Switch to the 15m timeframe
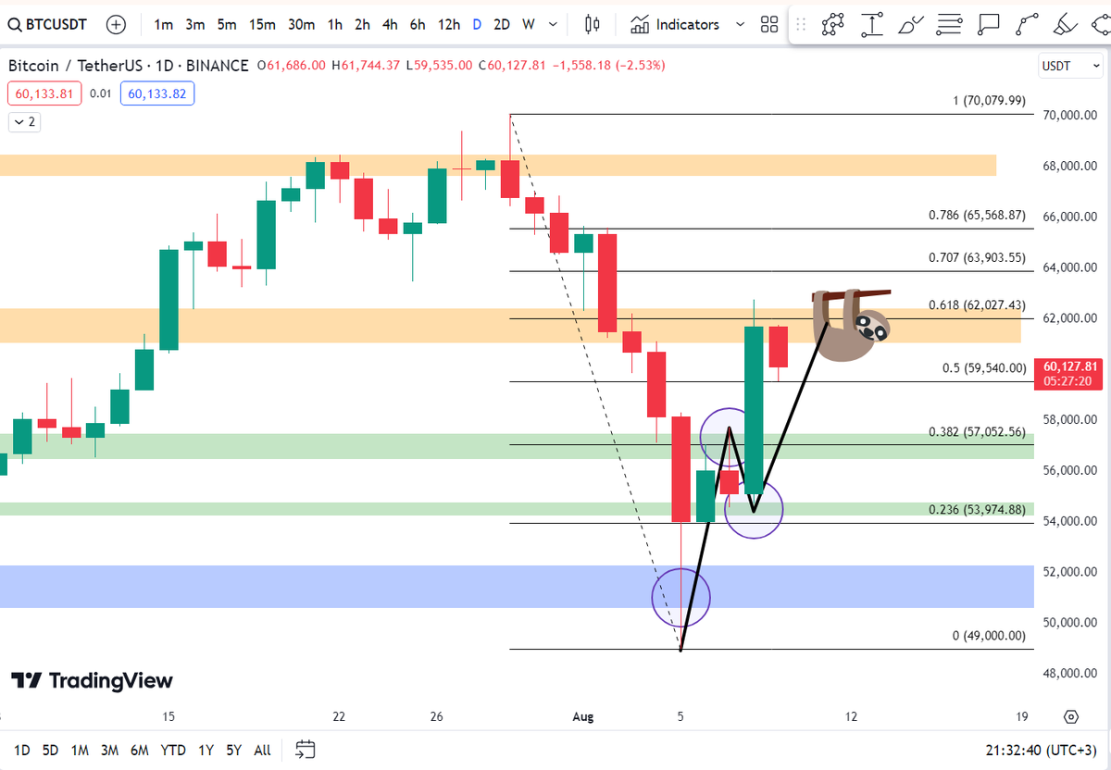Image resolution: width=1111 pixels, height=770 pixels. [x=262, y=25]
